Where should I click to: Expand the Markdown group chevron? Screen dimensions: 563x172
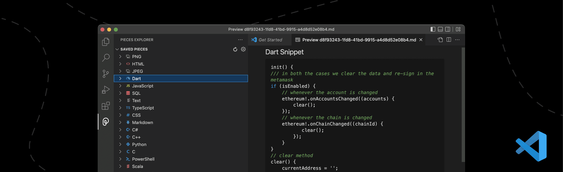point(120,122)
